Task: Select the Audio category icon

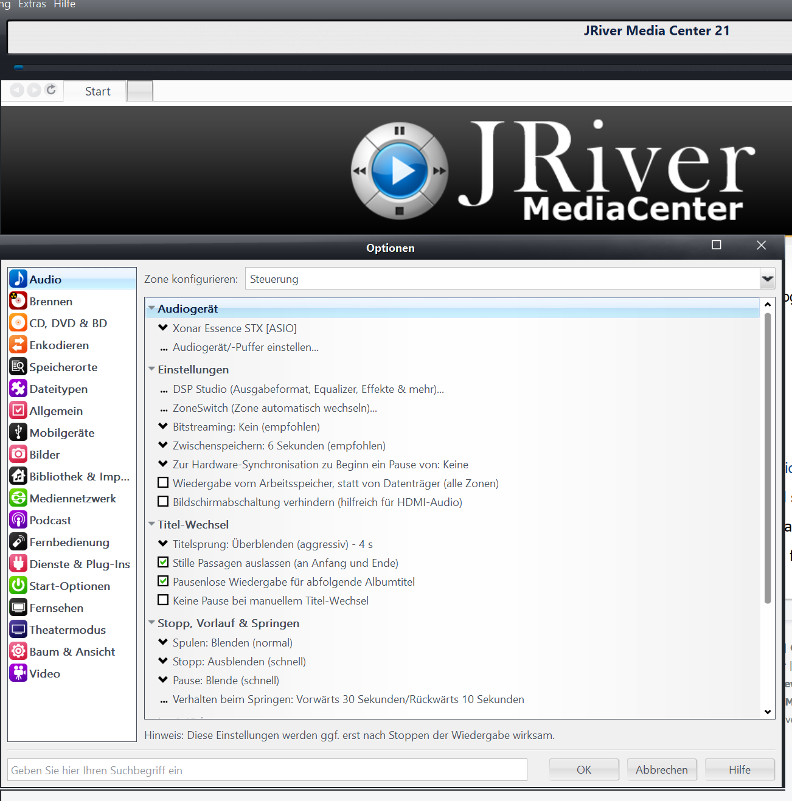Action: pos(18,279)
